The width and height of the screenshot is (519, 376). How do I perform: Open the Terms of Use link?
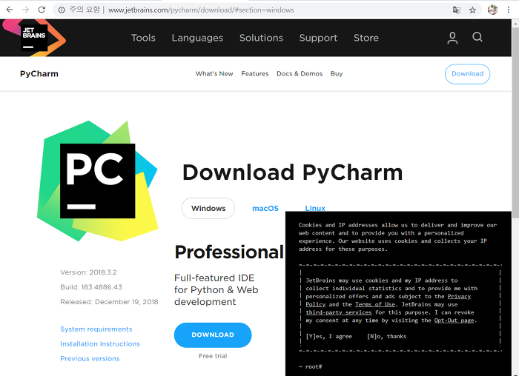click(x=375, y=304)
